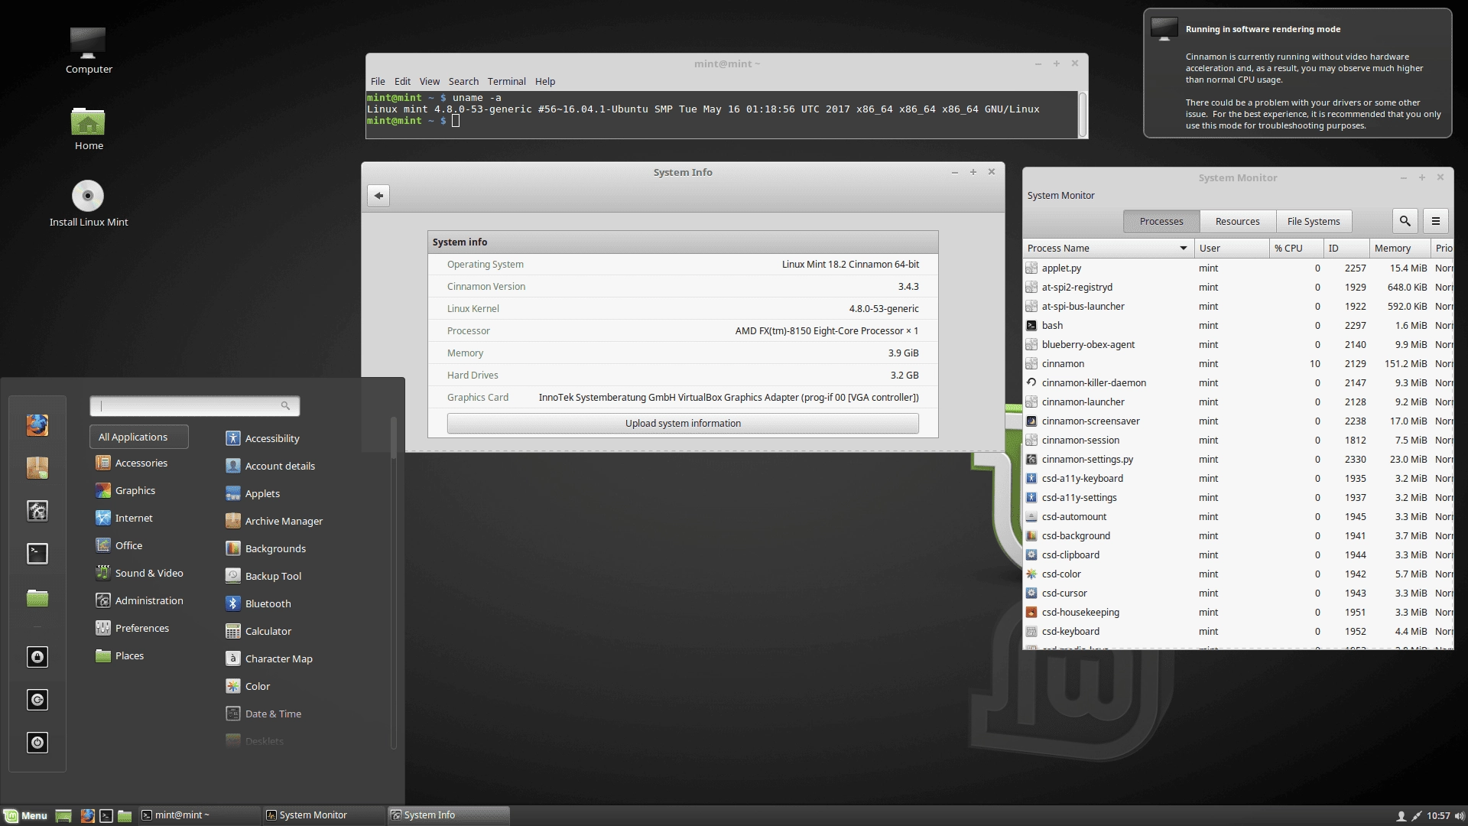Select the bash process row
1468x826 pixels.
click(x=1238, y=325)
